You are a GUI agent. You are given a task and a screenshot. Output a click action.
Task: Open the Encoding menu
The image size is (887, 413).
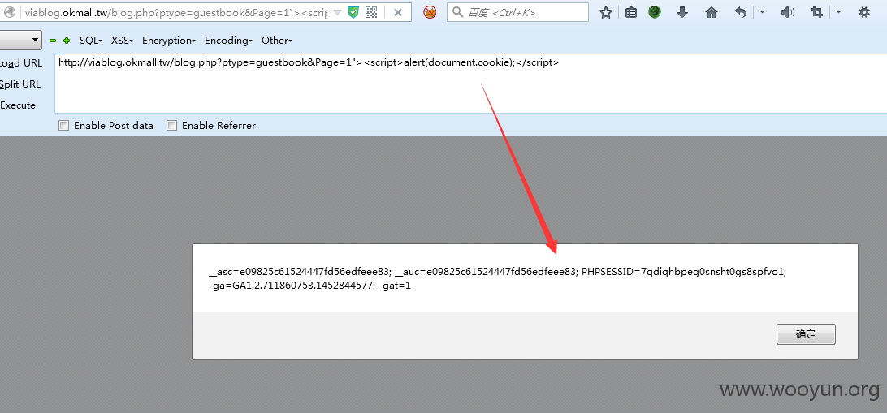click(x=228, y=40)
